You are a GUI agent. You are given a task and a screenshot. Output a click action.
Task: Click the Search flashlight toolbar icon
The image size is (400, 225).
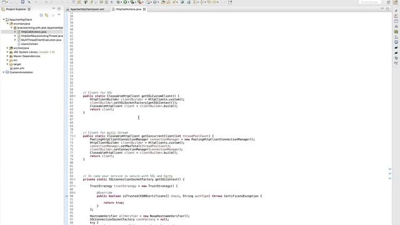pyautogui.click(x=174, y=2)
